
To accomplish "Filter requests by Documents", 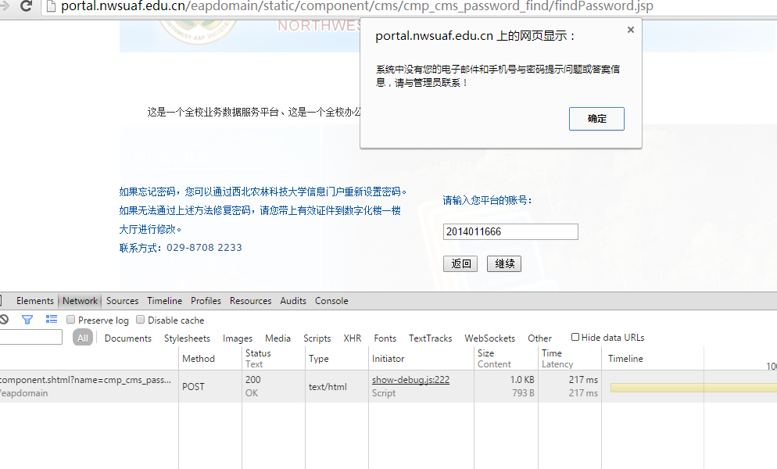I will (128, 338).
